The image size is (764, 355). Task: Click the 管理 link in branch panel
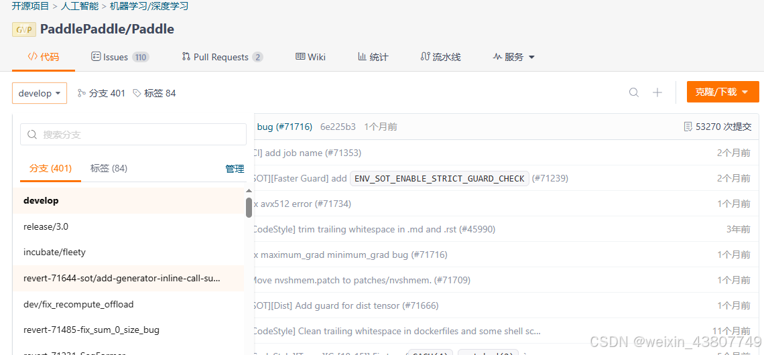[x=235, y=169]
